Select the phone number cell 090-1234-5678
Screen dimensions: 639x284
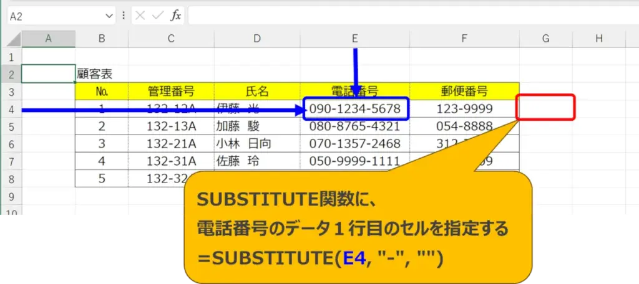click(356, 109)
